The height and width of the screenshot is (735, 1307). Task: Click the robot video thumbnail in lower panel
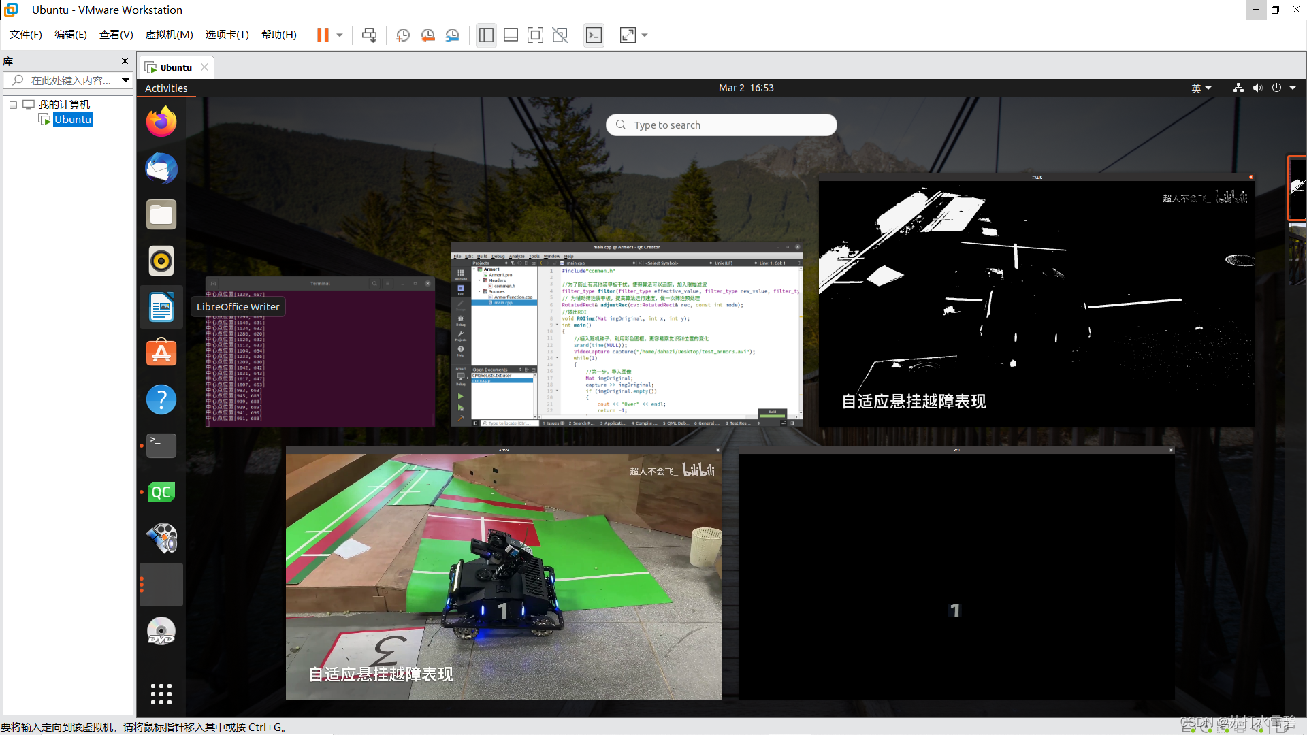(504, 572)
